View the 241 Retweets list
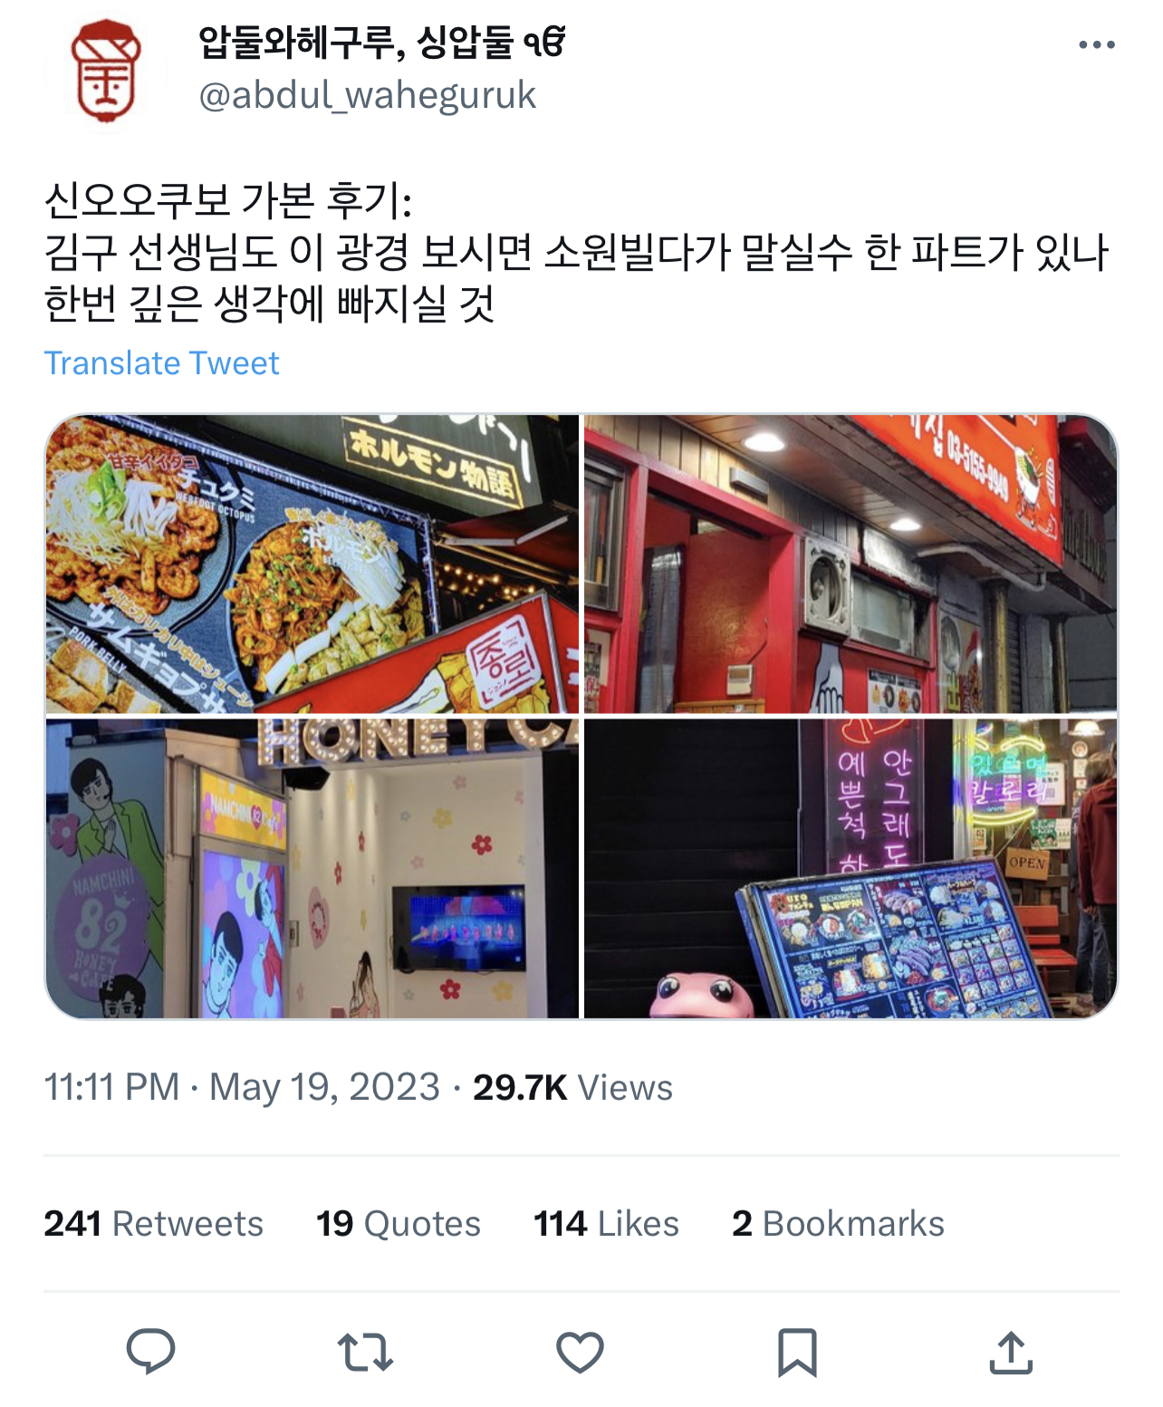The height and width of the screenshot is (1407, 1163). [153, 1224]
